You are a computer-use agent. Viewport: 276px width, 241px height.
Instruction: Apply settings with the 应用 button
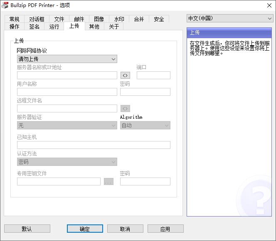tap(165, 229)
